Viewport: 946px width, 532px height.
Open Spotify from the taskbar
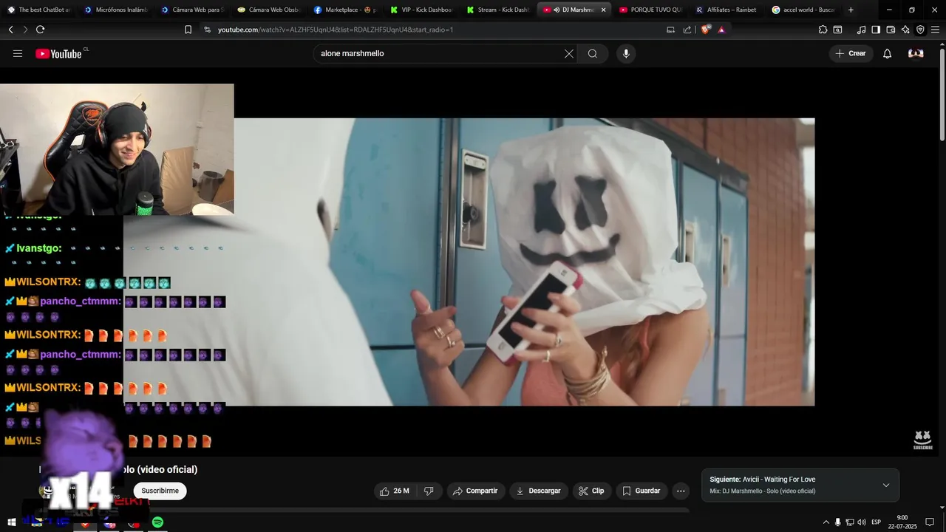[157, 522]
